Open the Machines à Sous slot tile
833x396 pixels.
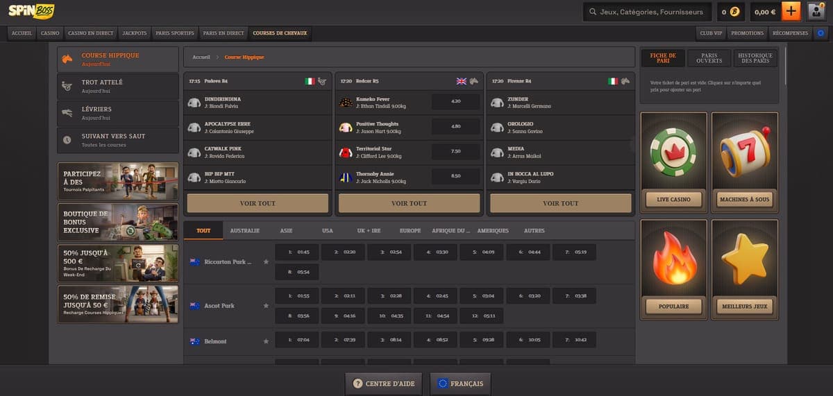[744, 162]
